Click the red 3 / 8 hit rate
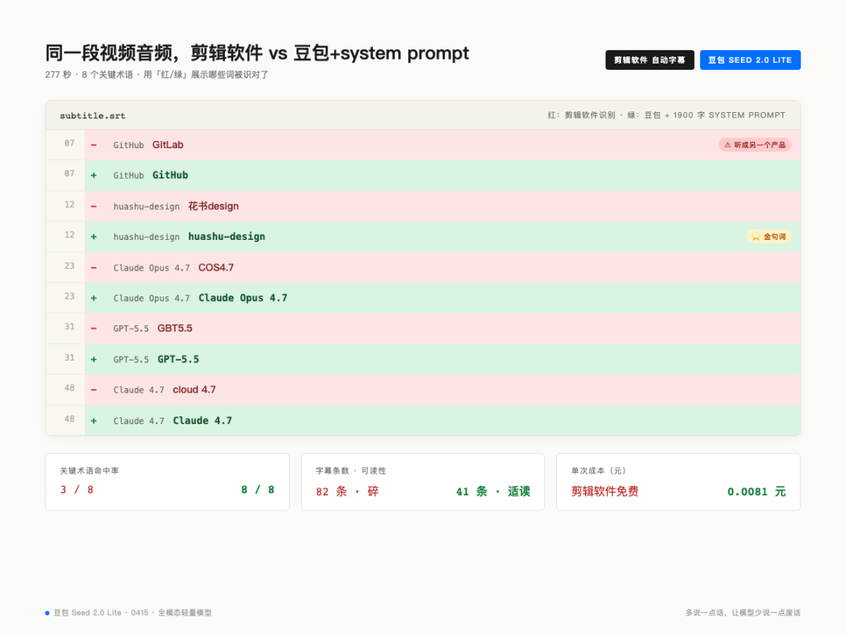846x635 pixels. (x=77, y=490)
